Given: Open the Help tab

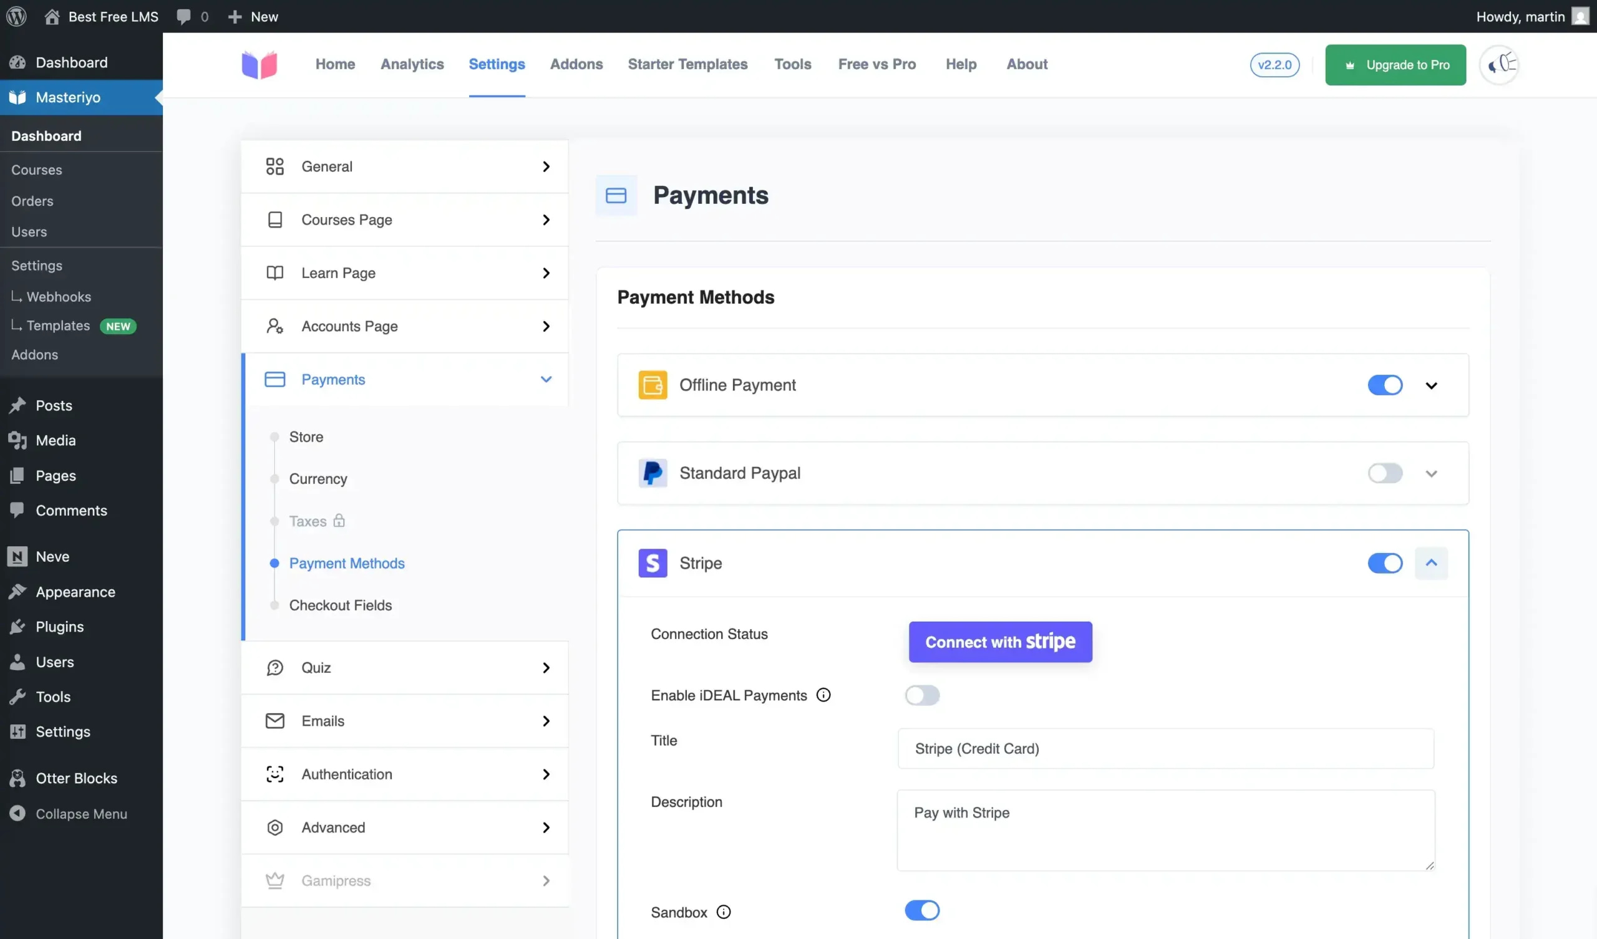Looking at the screenshot, I should (961, 64).
